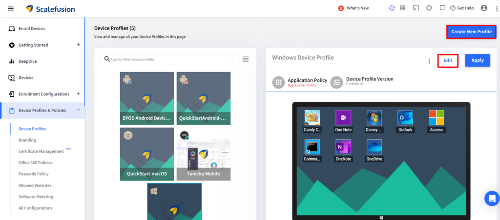Click the Disney app icon
Viewport: 500px width, 220px height.
(375, 118)
